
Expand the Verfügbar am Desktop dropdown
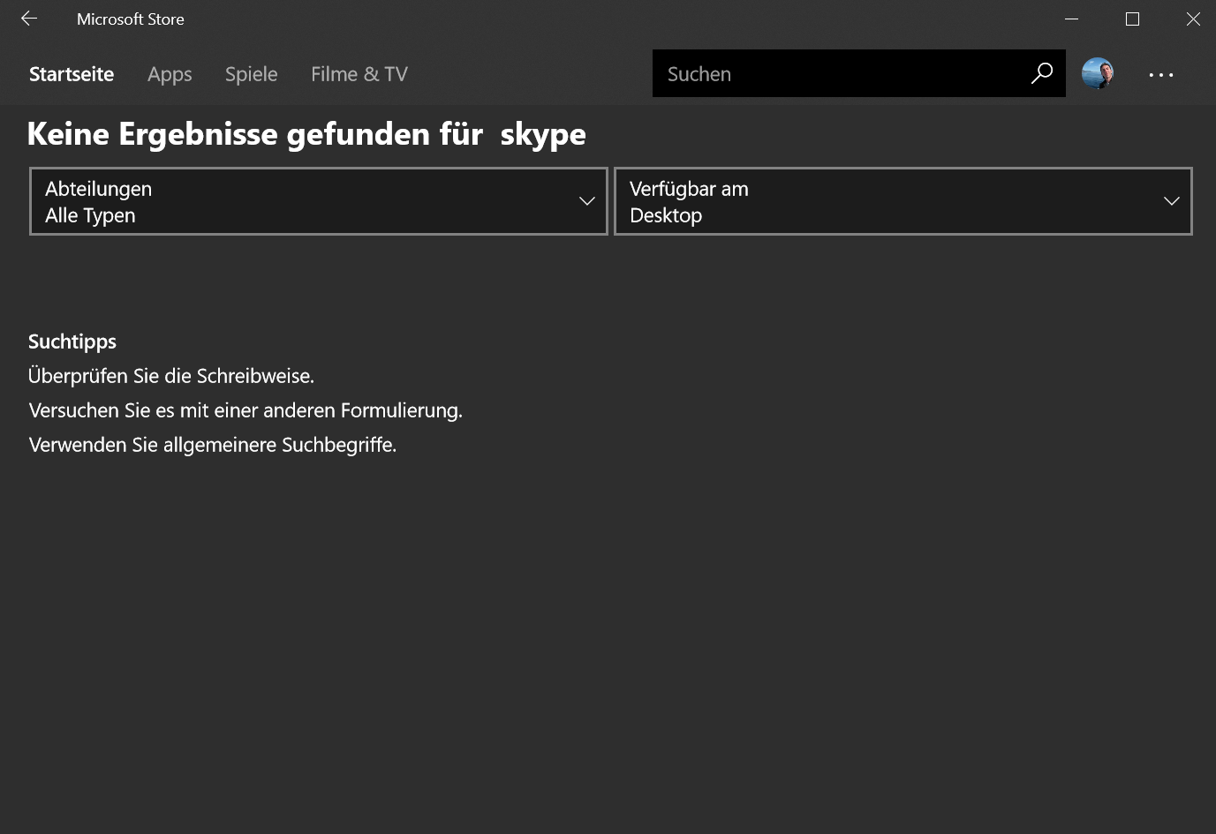pyautogui.click(x=903, y=201)
